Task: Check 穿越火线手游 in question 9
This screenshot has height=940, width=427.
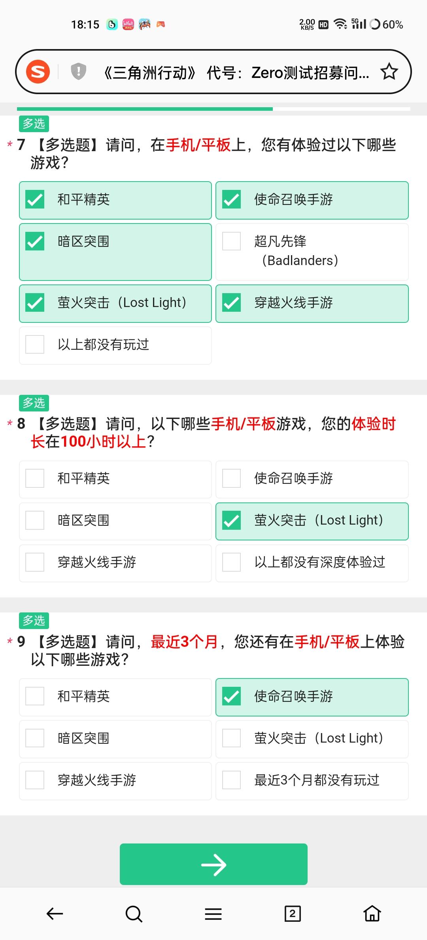Action: [x=115, y=781]
